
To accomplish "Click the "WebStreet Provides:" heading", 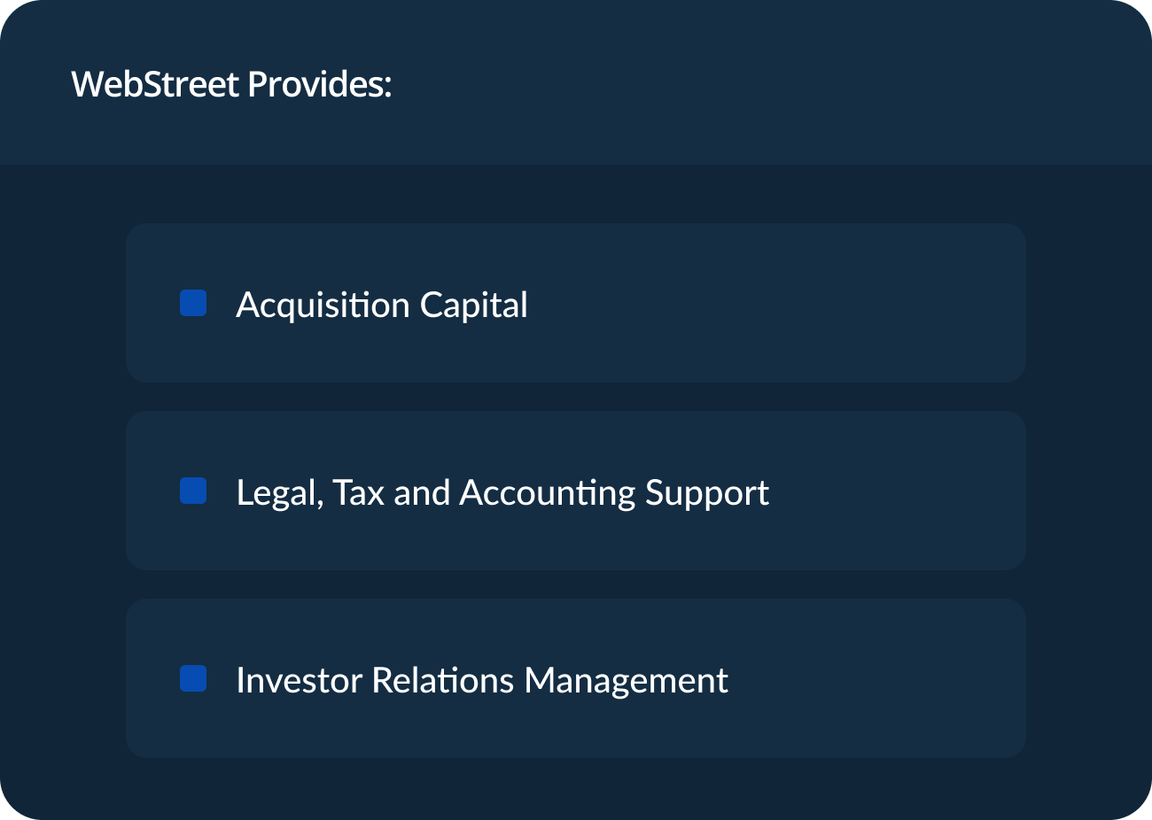I will [231, 84].
